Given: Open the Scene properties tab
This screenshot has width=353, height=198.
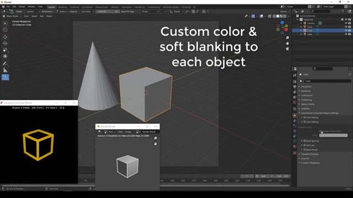Looking at the screenshot, I should 295,97.
